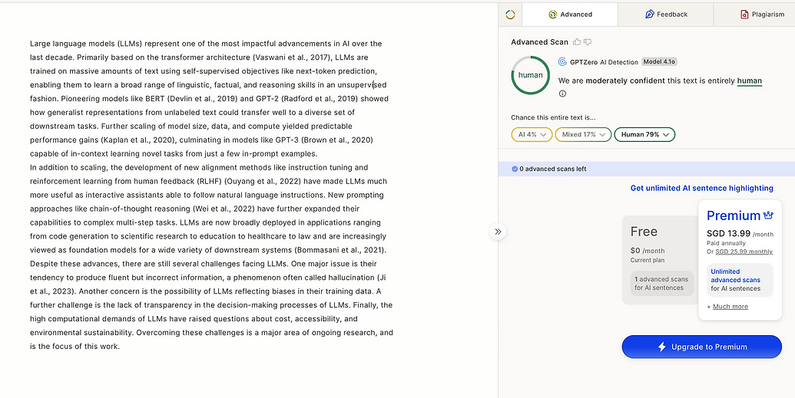Expand the Human 79% dropdown
795x398 pixels.
[644, 135]
